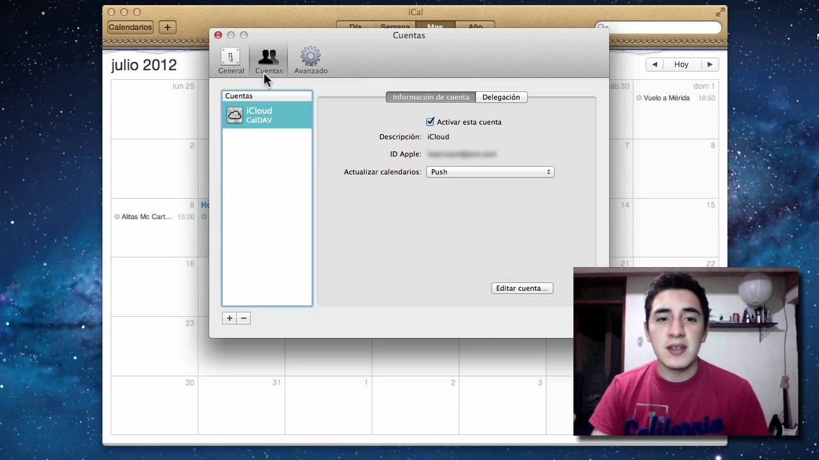Screen dimensions: 819x460
Task: Open the Avanzado gear preferences
Action: [x=310, y=61]
